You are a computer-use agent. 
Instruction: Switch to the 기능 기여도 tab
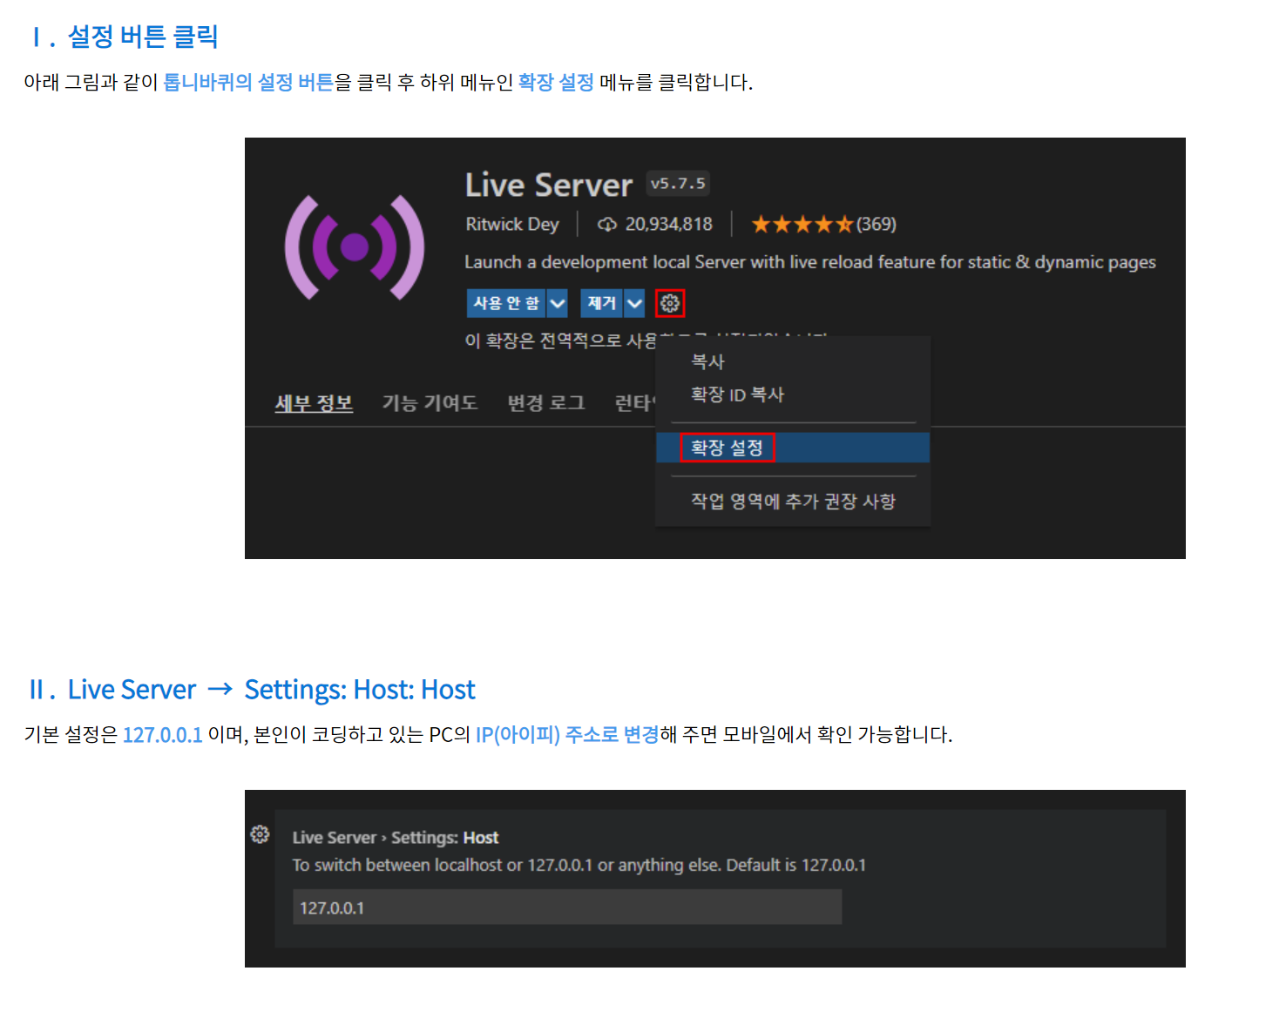430,403
